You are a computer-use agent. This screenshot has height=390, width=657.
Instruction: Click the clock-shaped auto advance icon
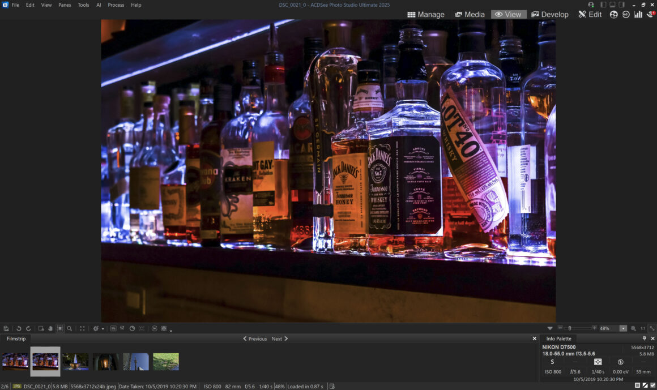click(132, 329)
